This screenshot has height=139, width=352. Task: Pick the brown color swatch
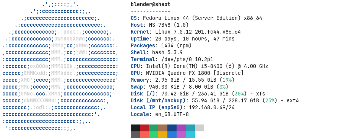point(163,128)
